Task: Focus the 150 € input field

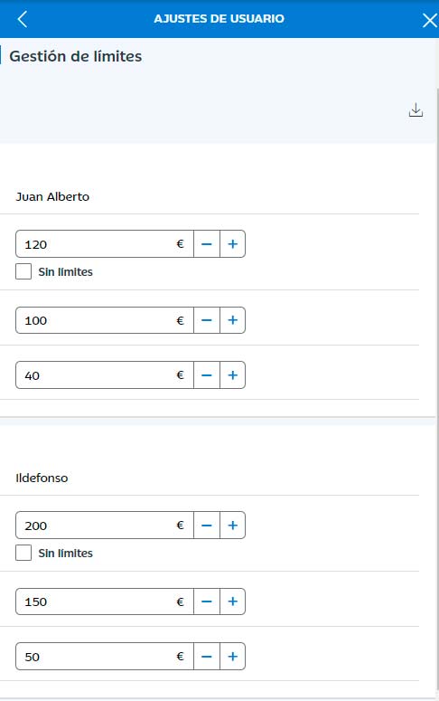Action: 105,602
